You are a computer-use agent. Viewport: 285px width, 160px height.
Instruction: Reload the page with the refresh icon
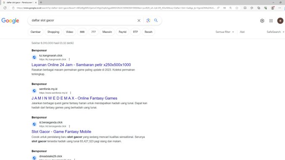click(x=5, y=8)
